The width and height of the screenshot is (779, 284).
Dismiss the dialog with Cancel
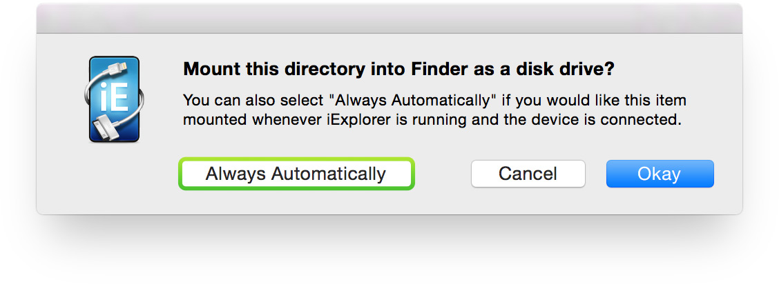tap(528, 174)
